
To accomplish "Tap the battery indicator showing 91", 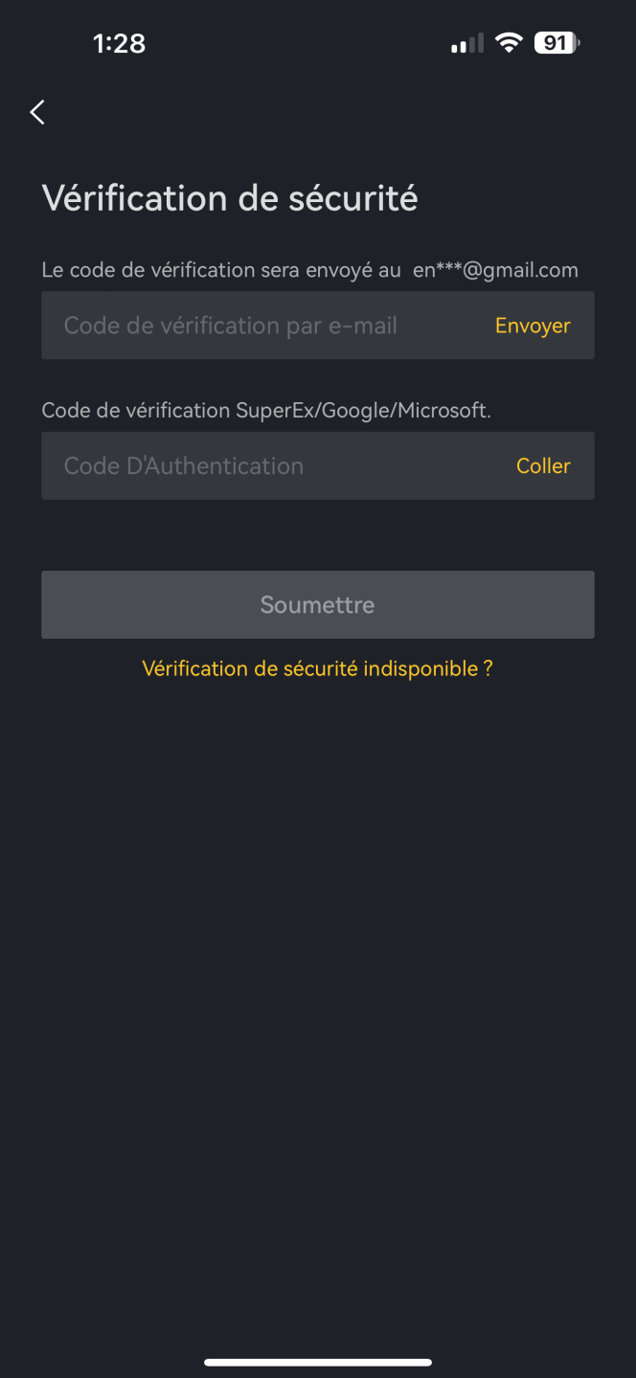I will (x=556, y=42).
